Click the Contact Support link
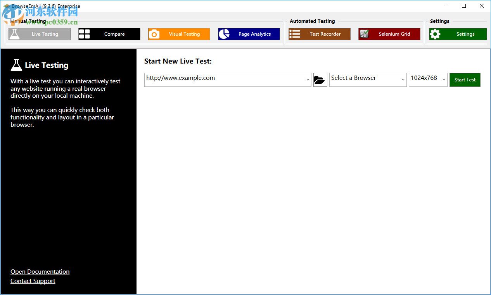 33,281
